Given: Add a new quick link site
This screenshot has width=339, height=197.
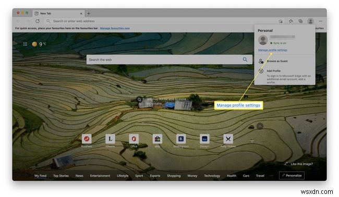Looking at the screenshot, I should [x=252, y=141].
